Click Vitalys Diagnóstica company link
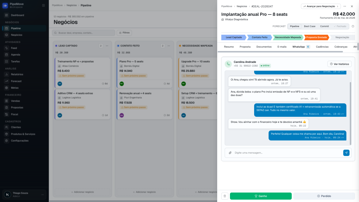The height and width of the screenshot is (202, 359). pyautogui.click(x=236, y=19)
